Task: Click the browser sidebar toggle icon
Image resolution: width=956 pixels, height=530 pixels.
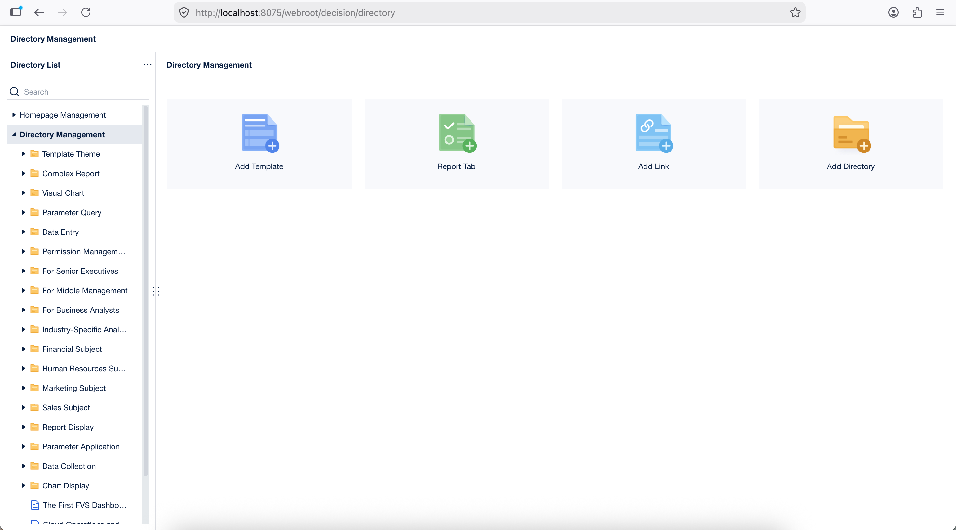Action: (16, 12)
